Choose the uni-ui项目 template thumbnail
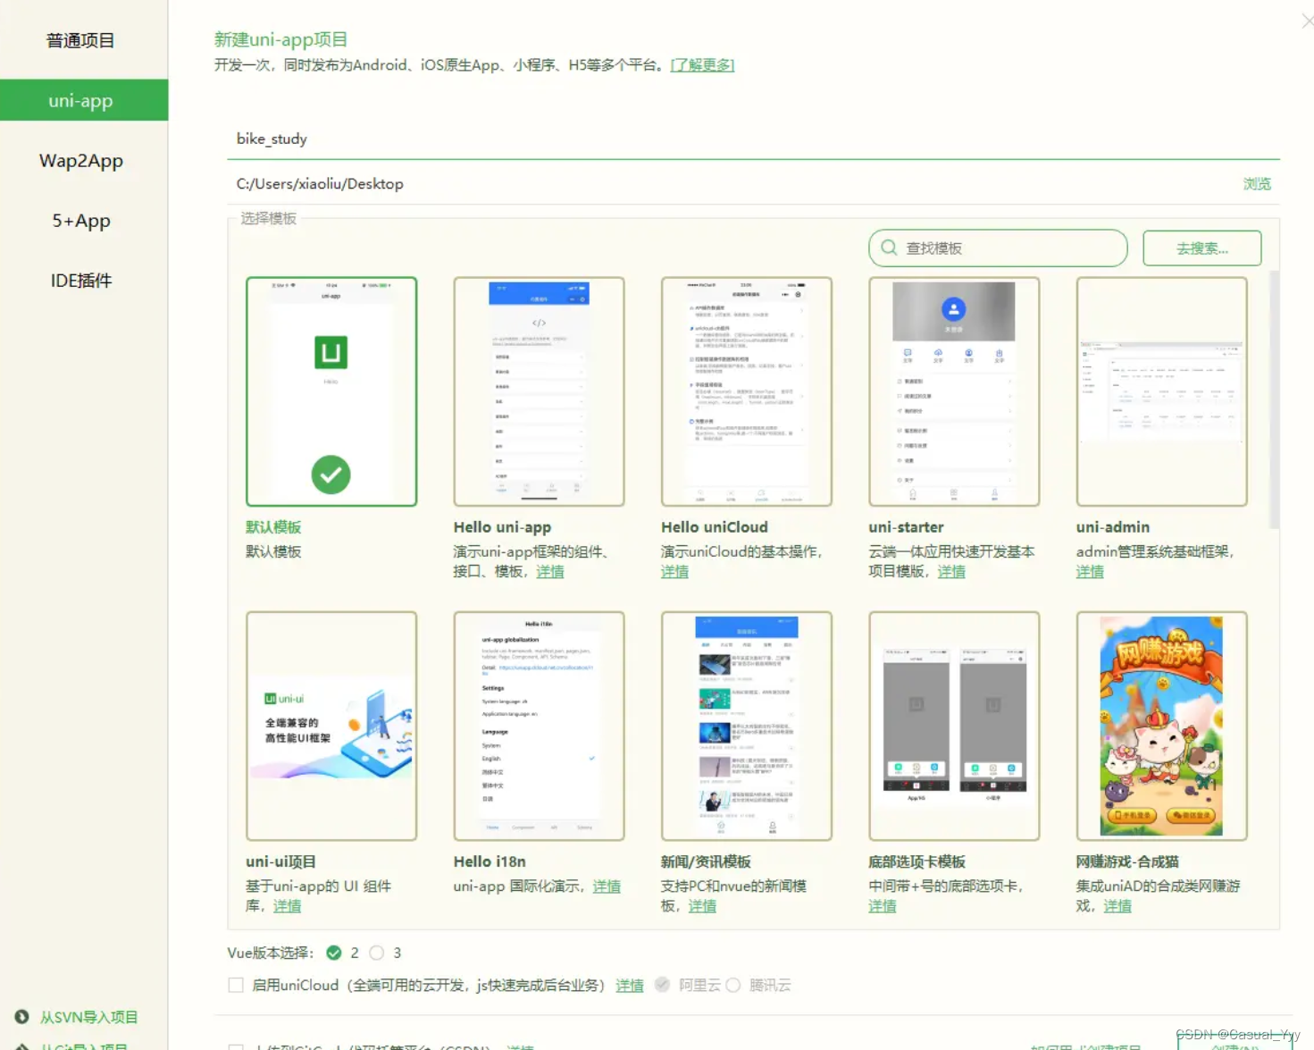This screenshot has width=1314, height=1050. pyautogui.click(x=331, y=726)
